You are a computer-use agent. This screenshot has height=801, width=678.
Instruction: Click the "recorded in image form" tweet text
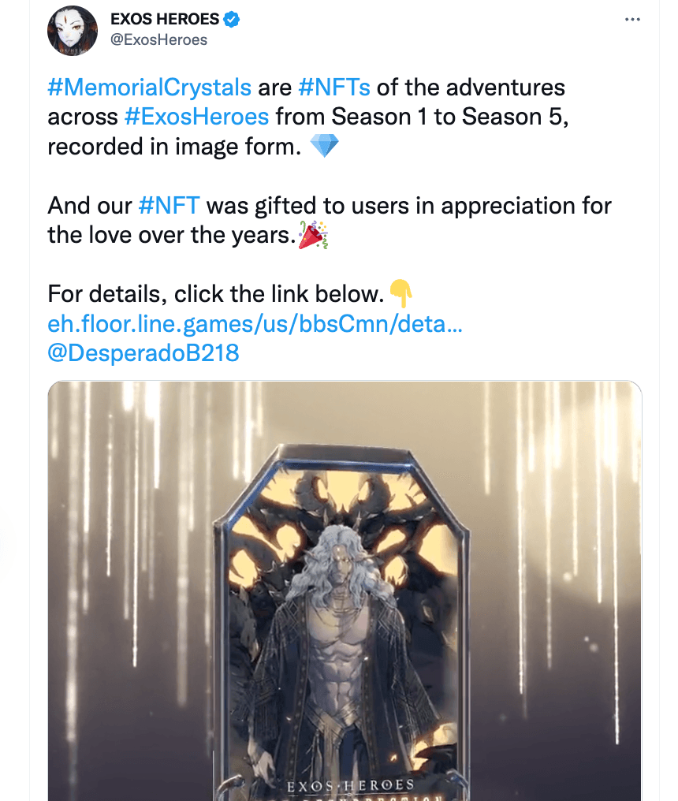pos(174,147)
